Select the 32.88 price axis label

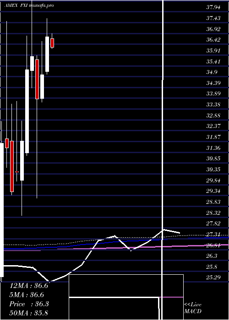[213, 116]
